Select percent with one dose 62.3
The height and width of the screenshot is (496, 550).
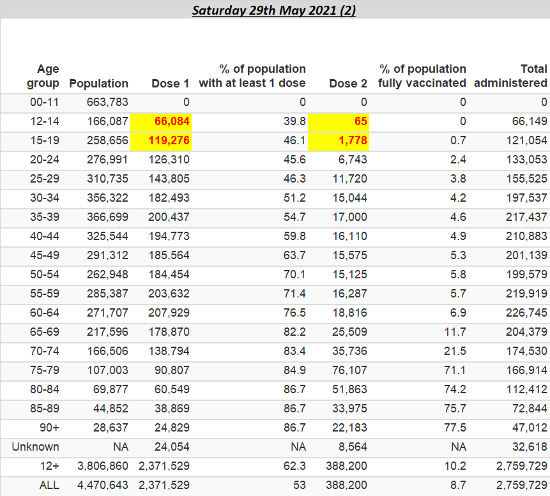[x=294, y=466]
